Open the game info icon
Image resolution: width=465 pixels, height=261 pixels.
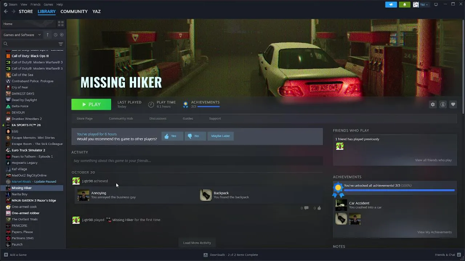(x=443, y=104)
